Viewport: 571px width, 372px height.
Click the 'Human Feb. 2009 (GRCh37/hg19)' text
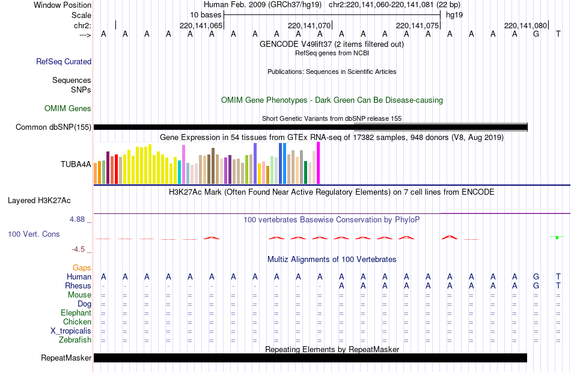[x=262, y=5]
